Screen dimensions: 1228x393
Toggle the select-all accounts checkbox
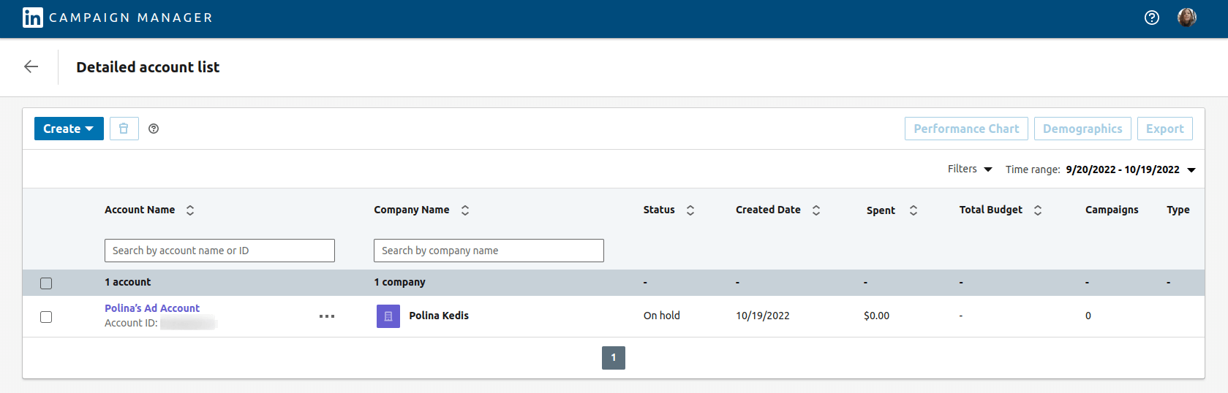click(46, 283)
